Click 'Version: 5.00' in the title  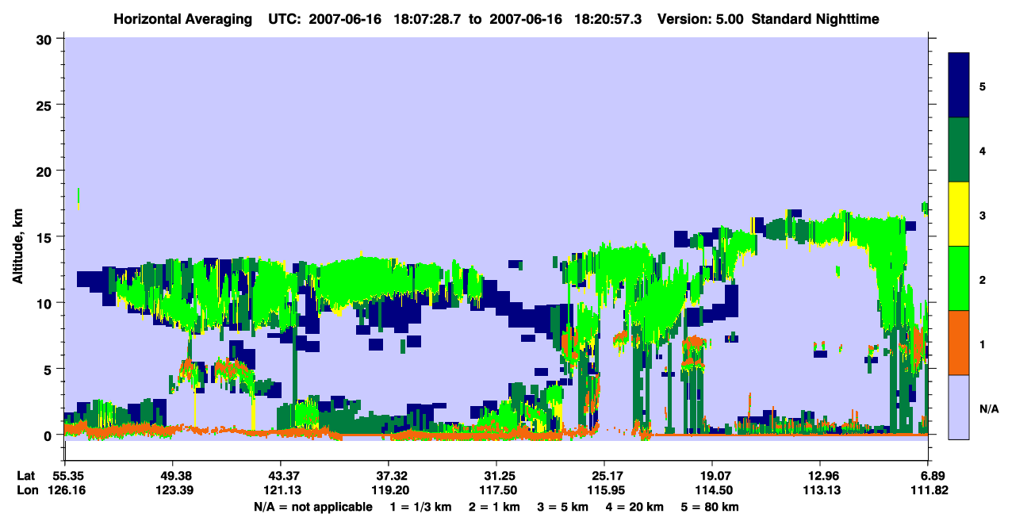pos(700,19)
